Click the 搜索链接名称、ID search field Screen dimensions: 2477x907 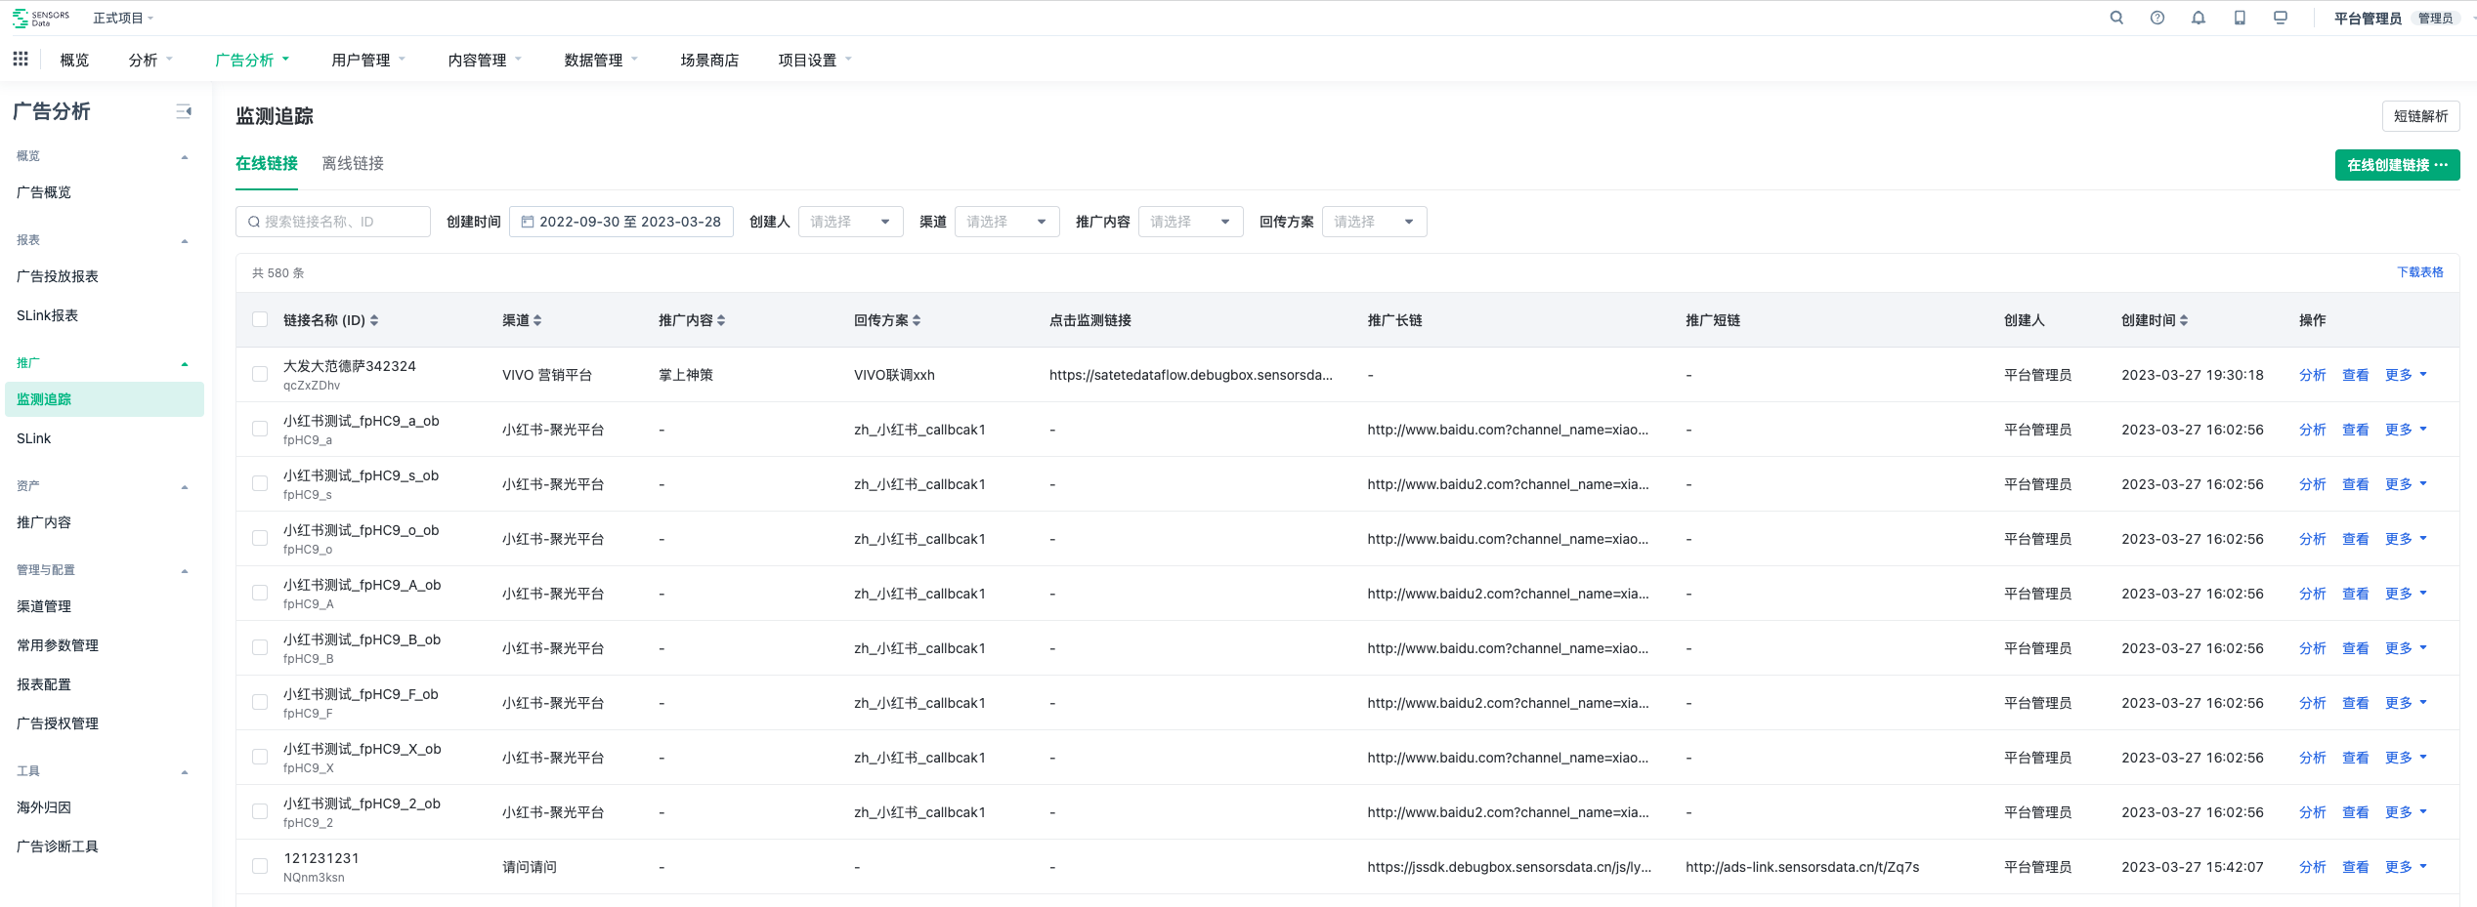[x=333, y=222]
